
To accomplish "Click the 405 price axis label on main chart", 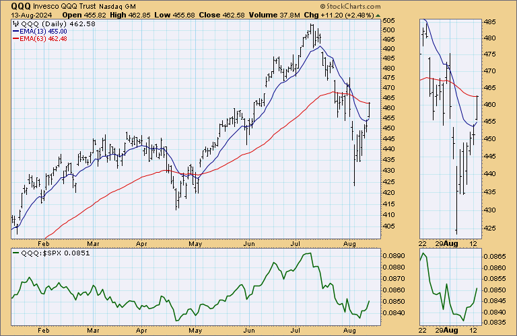I will (388, 226).
